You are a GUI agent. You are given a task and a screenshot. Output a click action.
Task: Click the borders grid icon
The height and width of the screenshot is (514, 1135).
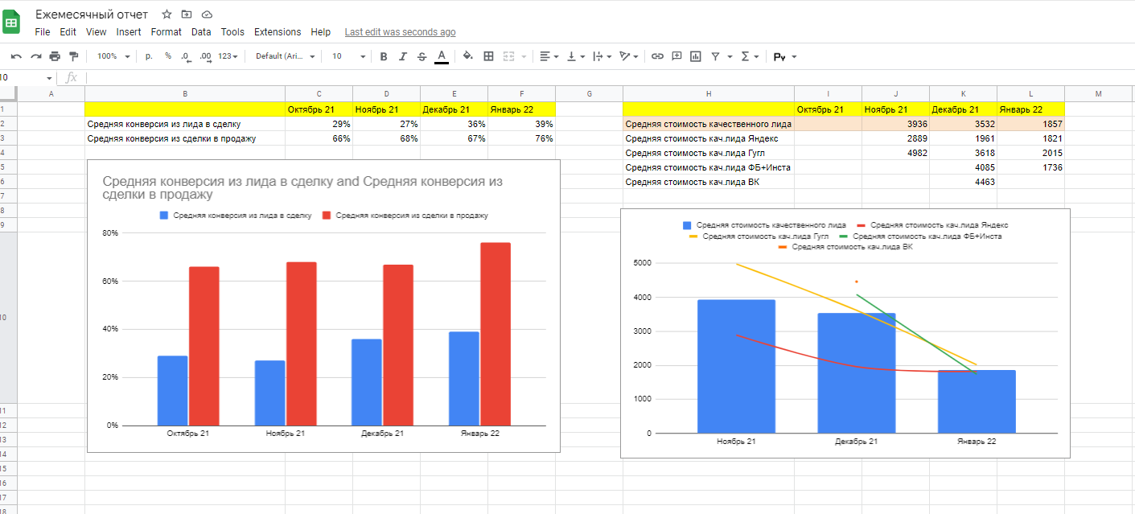488,56
